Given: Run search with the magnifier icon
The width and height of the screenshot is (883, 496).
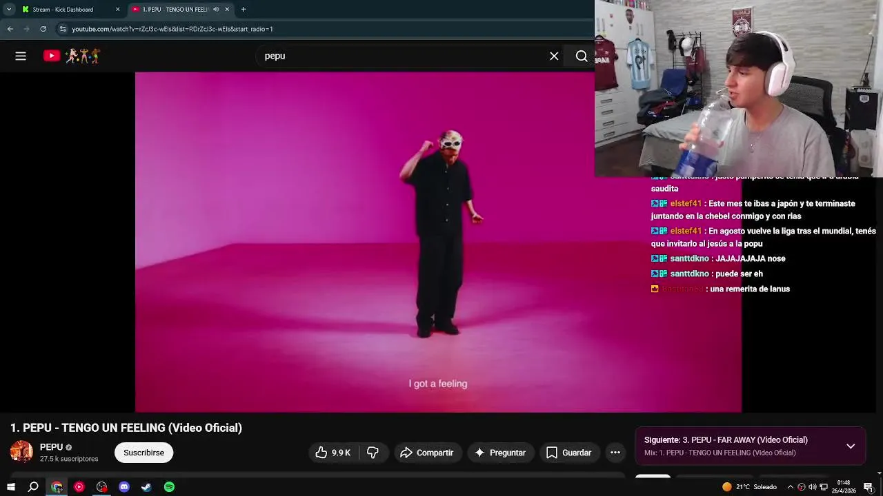Looking at the screenshot, I should click(x=582, y=56).
